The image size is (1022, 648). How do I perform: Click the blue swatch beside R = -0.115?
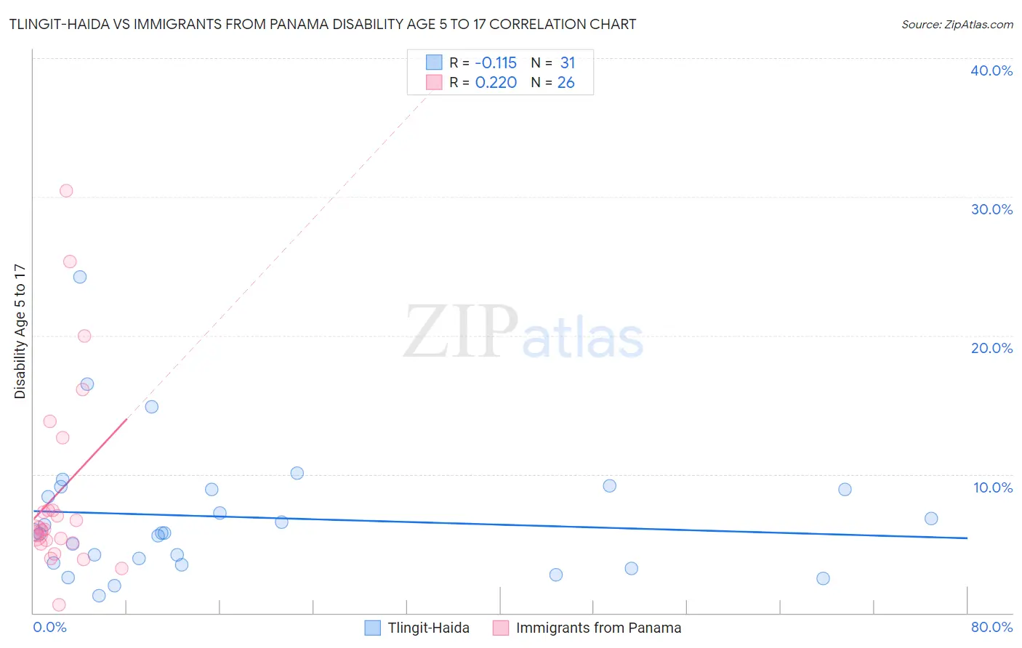click(x=434, y=62)
